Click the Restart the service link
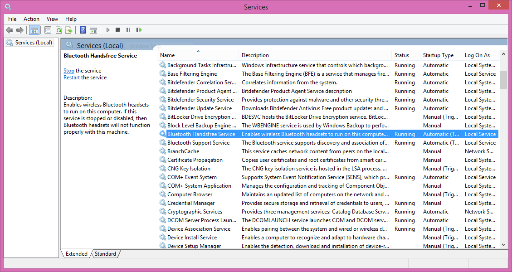The height and width of the screenshot is (272, 512). (72, 78)
